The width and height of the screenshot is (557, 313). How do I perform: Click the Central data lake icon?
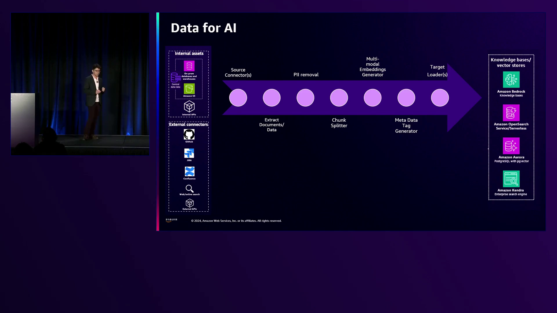[176, 78]
